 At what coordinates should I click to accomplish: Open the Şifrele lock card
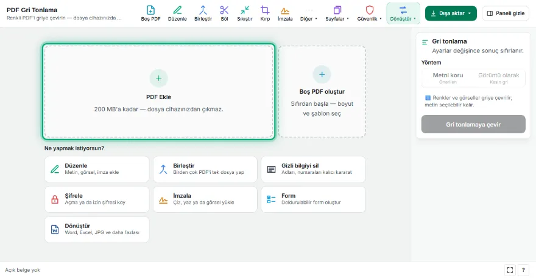[97, 199]
